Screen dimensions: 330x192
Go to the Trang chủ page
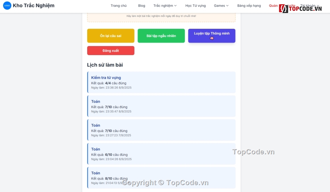click(x=118, y=6)
